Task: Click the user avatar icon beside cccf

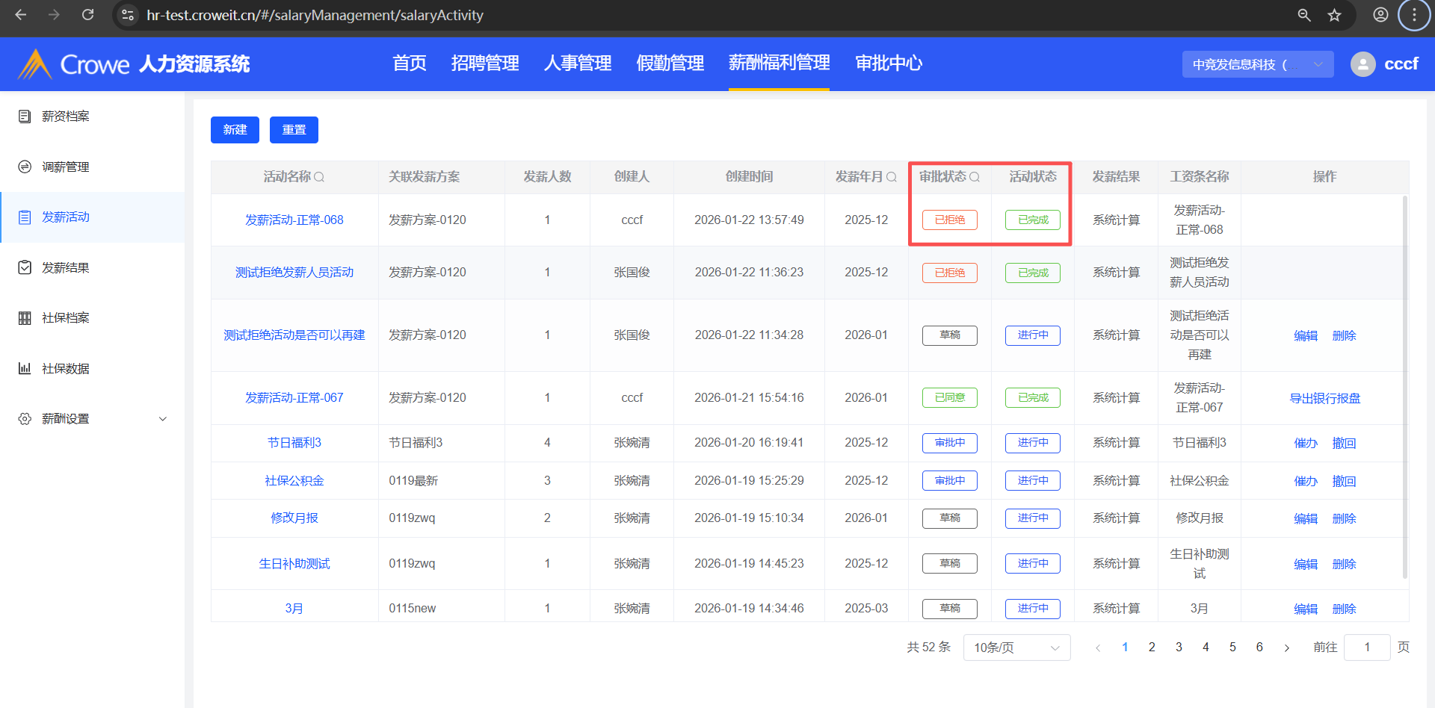Action: tap(1363, 64)
